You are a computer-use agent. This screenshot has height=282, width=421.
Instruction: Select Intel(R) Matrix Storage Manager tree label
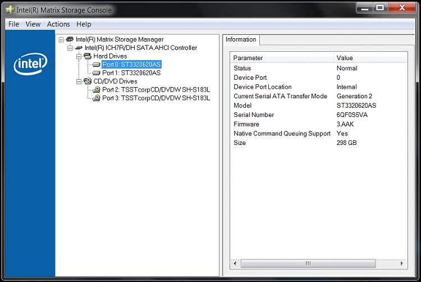120,39
